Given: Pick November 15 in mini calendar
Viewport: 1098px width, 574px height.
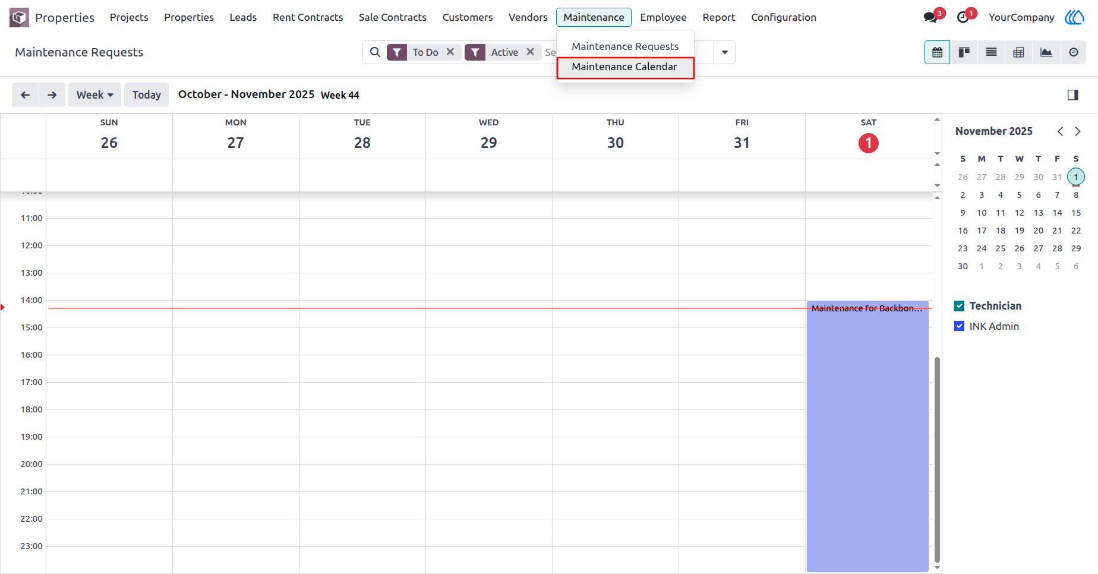Looking at the screenshot, I should (1076, 213).
